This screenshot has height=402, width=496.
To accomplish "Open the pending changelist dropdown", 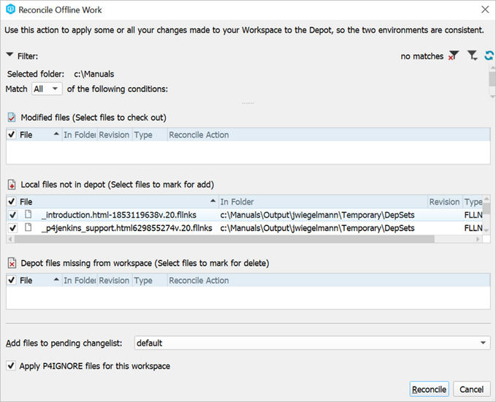I will click(x=312, y=343).
